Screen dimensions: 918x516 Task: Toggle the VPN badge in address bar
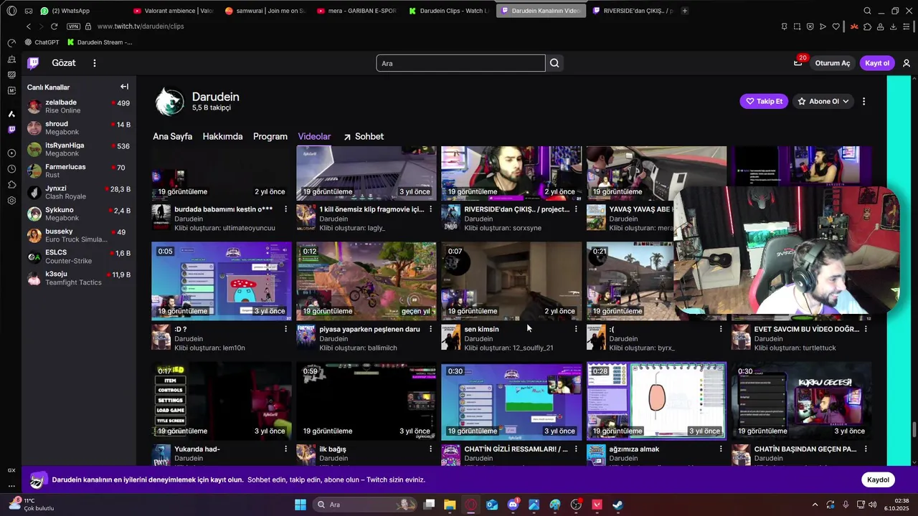click(73, 27)
